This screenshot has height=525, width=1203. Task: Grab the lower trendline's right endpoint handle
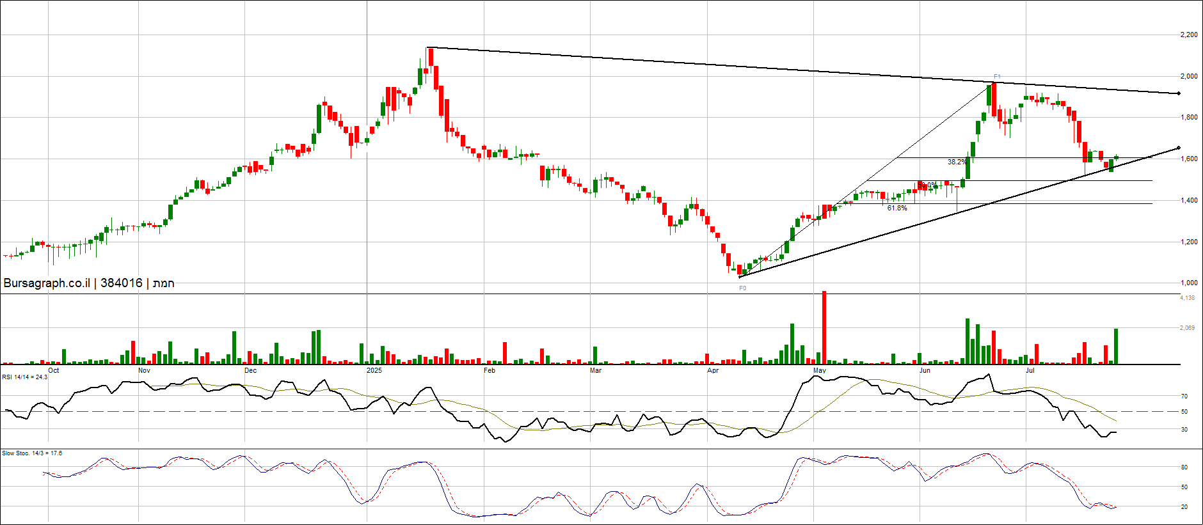pyautogui.click(x=1179, y=148)
